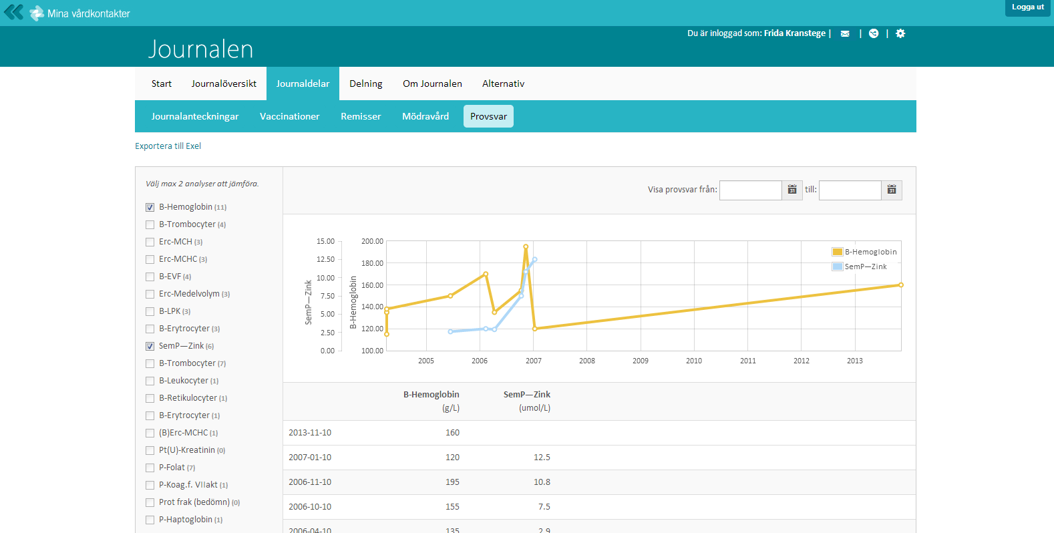Open the calendar icon for från date
The height and width of the screenshot is (533, 1054).
click(792, 190)
